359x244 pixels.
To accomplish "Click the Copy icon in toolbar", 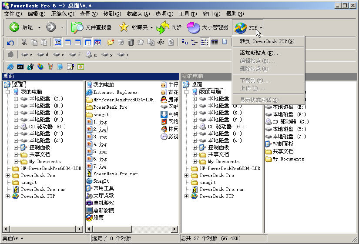I will tap(34, 42).
